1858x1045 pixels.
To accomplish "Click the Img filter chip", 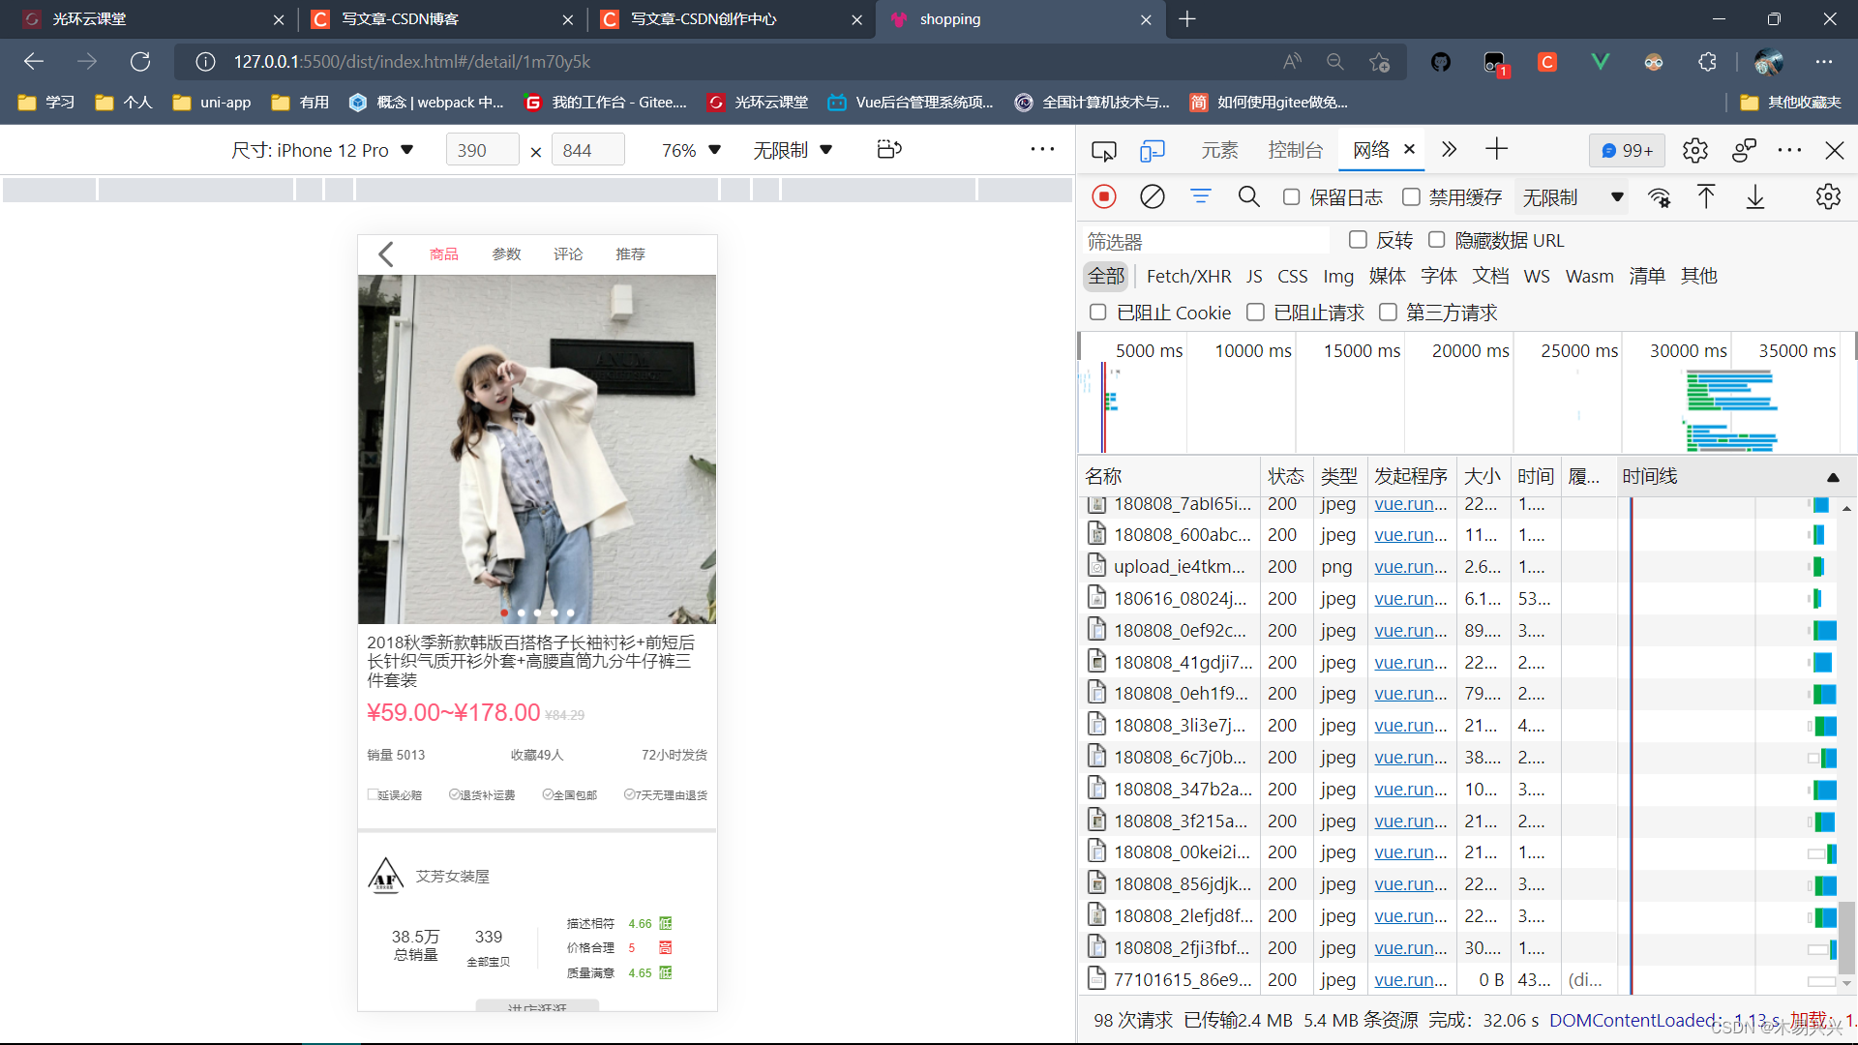I will [1337, 276].
